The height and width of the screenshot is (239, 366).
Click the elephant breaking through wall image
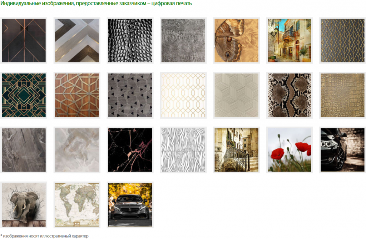tap(24, 205)
